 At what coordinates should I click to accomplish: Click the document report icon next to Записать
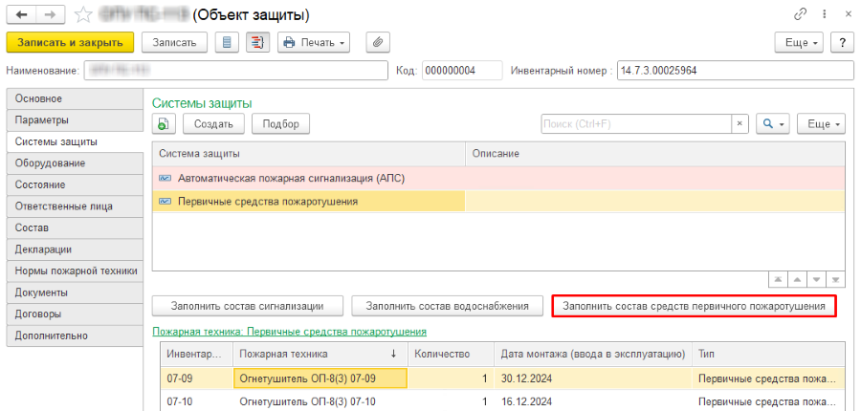pyautogui.click(x=228, y=42)
